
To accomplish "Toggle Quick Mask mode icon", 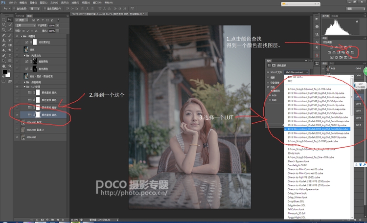I will tap(4, 81).
